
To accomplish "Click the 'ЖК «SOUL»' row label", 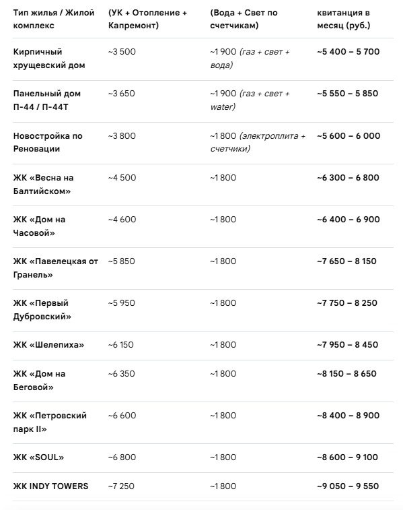I will click(x=38, y=457).
